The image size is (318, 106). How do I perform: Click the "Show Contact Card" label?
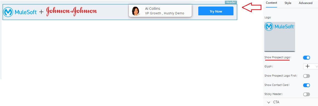(x=276, y=85)
